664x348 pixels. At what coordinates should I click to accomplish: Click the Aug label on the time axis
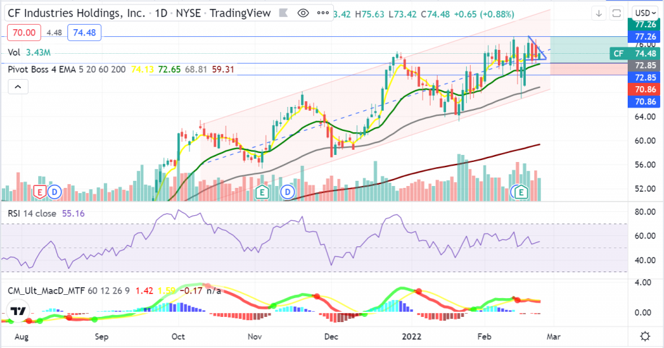[x=21, y=337]
